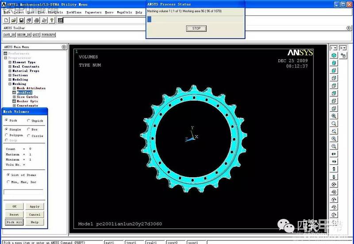
Task: Pan model up with arrow icon
Action: (x=334, y=169)
